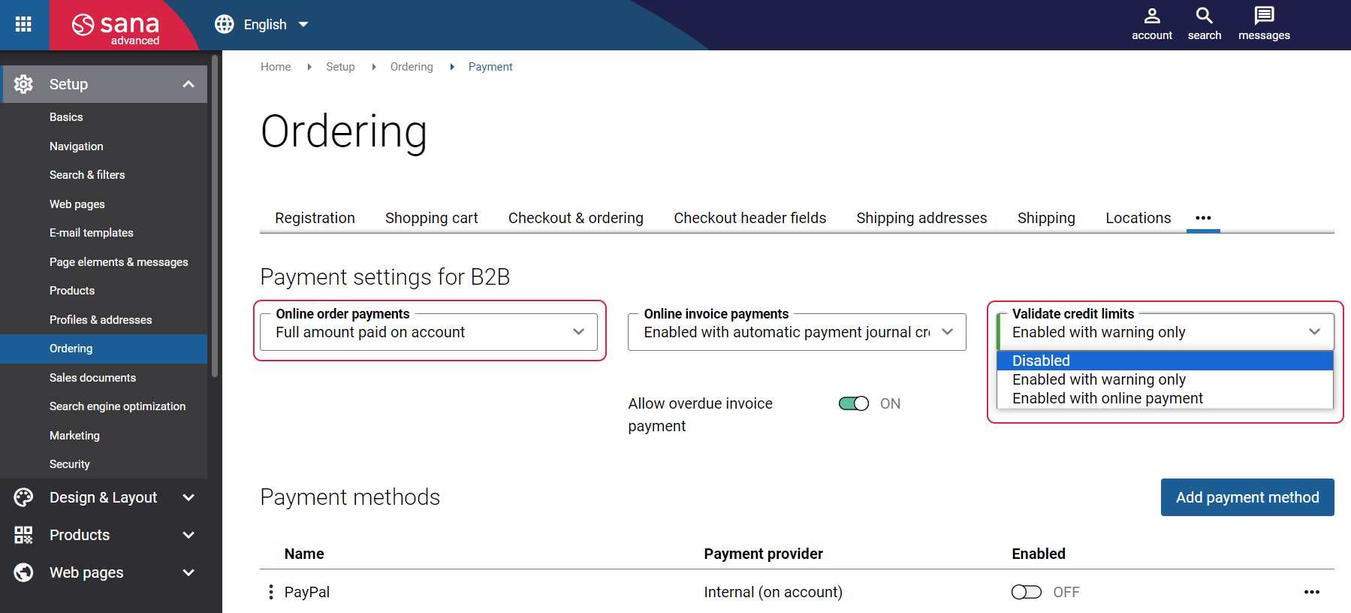Select Enabled with online payment option
This screenshot has height=613, width=1351.
[1165, 398]
